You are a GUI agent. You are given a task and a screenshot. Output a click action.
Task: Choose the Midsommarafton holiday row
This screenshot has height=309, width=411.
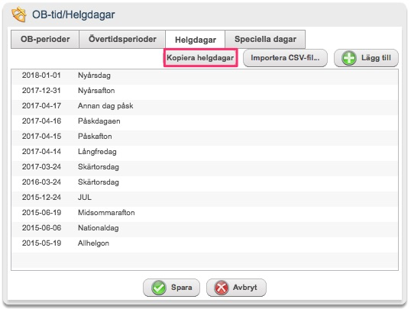(205, 213)
